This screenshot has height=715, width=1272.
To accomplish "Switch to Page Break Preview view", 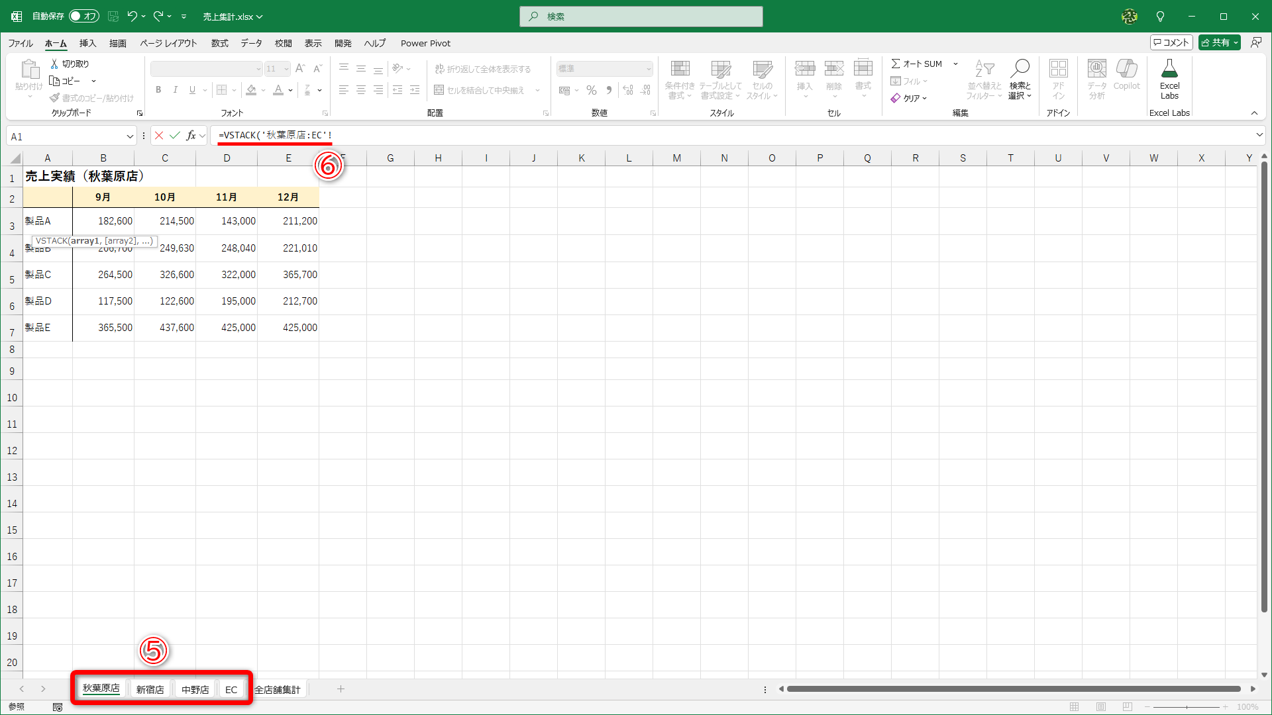I will pyautogui.click(x=1128, y=707).
